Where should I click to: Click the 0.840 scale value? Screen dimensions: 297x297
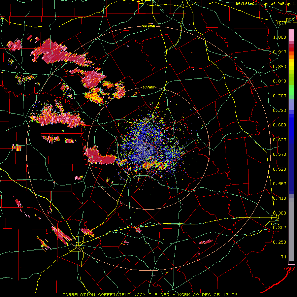[280, 81]
